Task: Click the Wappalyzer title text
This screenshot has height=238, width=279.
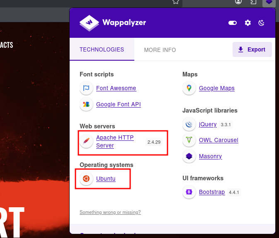Action: click(124, 23)
